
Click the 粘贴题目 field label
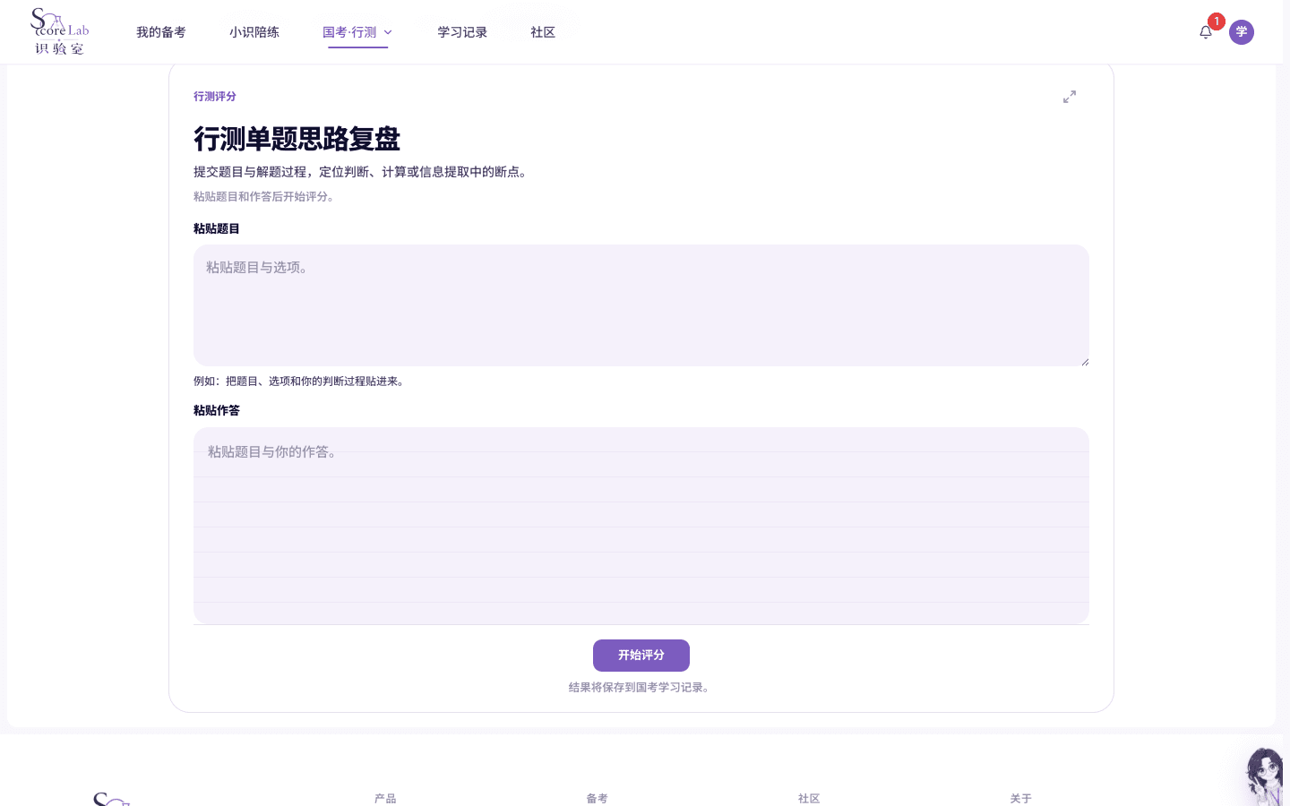217,229
